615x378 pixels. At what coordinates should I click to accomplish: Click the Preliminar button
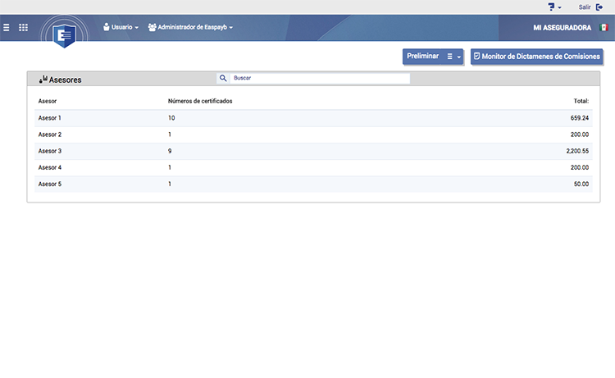[422, 56]
